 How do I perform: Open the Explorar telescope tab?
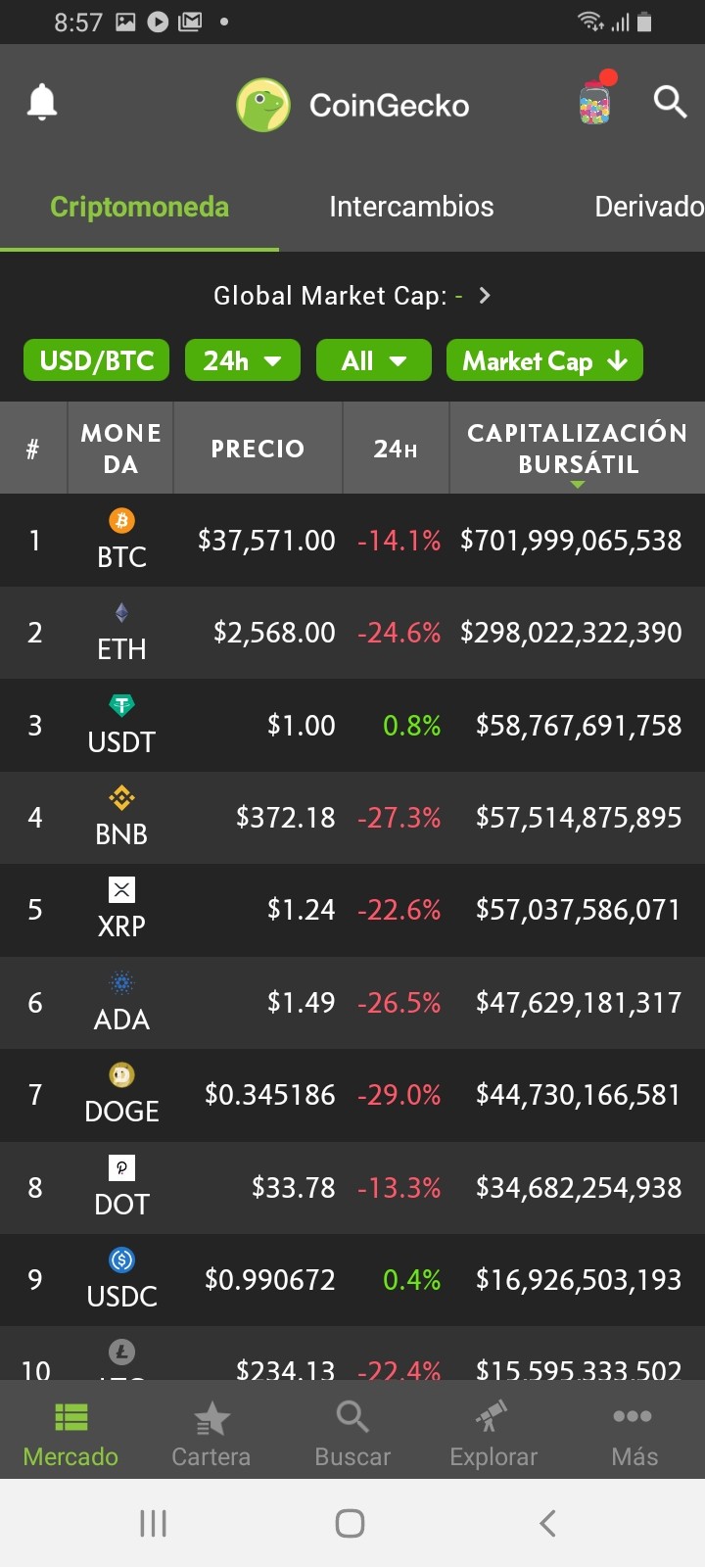tap(493, 1435)
